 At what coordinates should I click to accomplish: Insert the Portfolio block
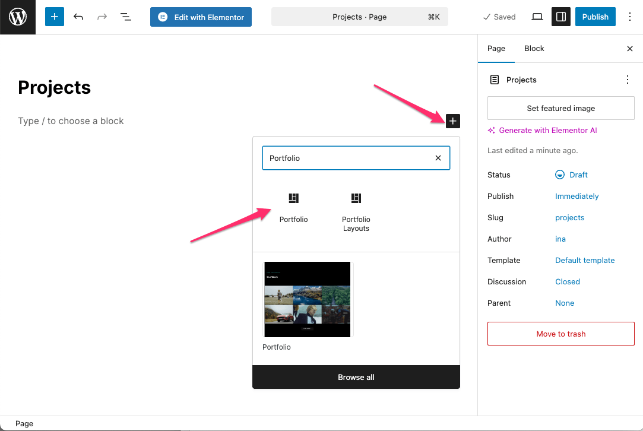tap(293, 207)
